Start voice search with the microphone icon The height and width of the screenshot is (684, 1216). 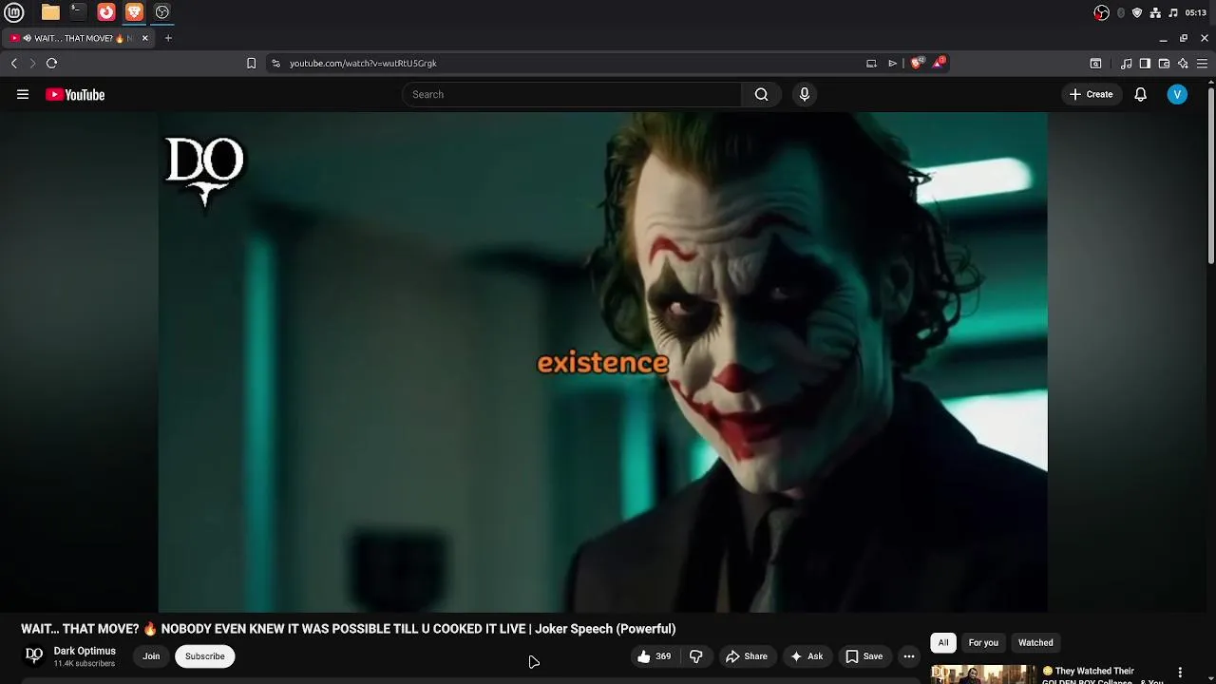[805, 94]
